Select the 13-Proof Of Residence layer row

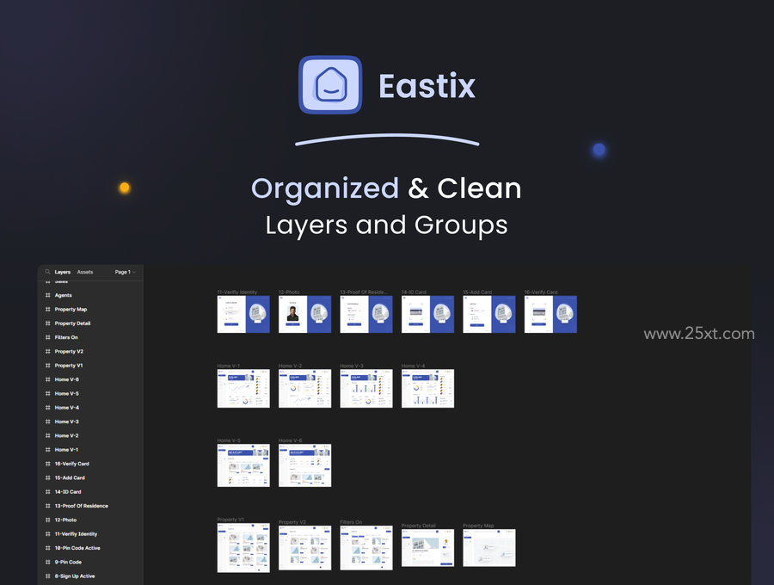(91, 506)
